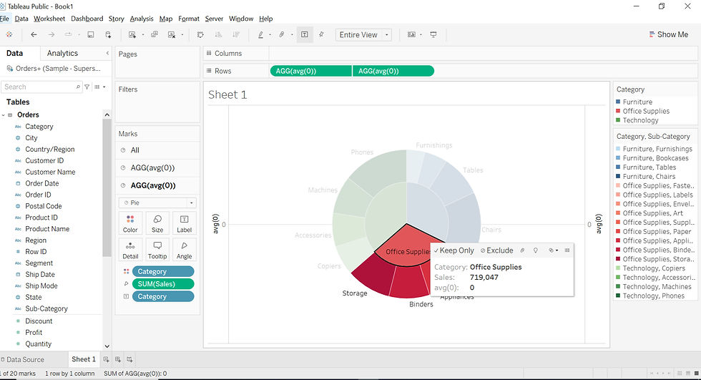Click the Fix Axes pin icon

(321, 34)
